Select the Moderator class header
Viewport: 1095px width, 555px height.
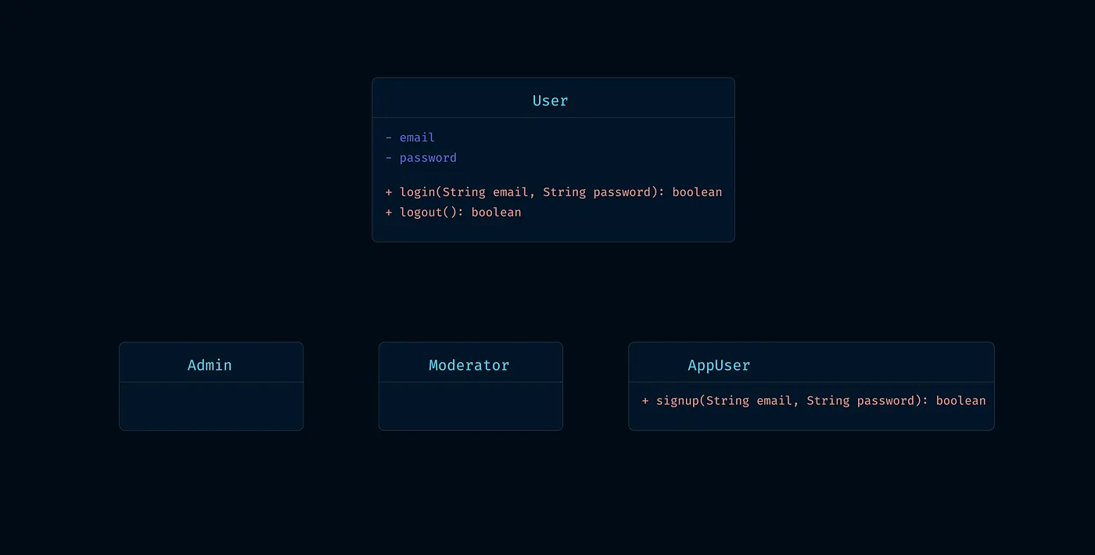[x=469, y=364]
